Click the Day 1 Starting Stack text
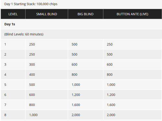 click(31, 4)
